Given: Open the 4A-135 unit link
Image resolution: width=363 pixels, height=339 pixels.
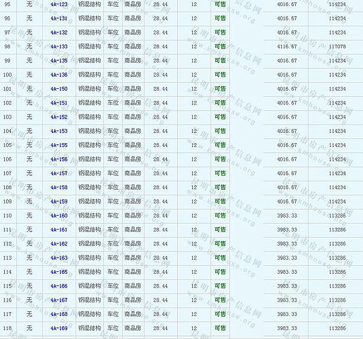Looking at the screenshot, I should (59, 61).
